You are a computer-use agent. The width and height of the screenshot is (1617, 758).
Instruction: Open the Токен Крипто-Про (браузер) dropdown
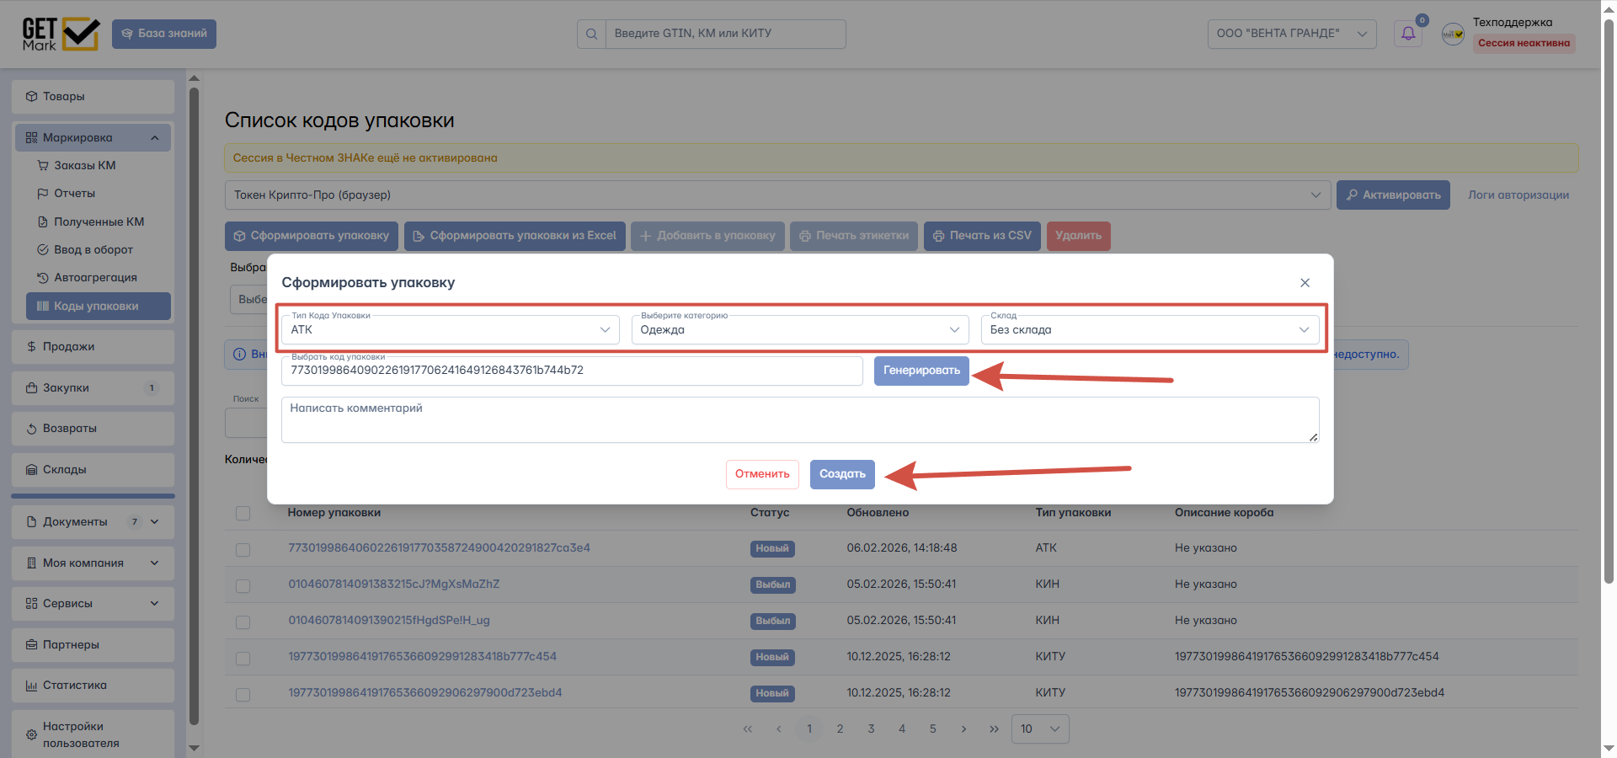(777, 195)
